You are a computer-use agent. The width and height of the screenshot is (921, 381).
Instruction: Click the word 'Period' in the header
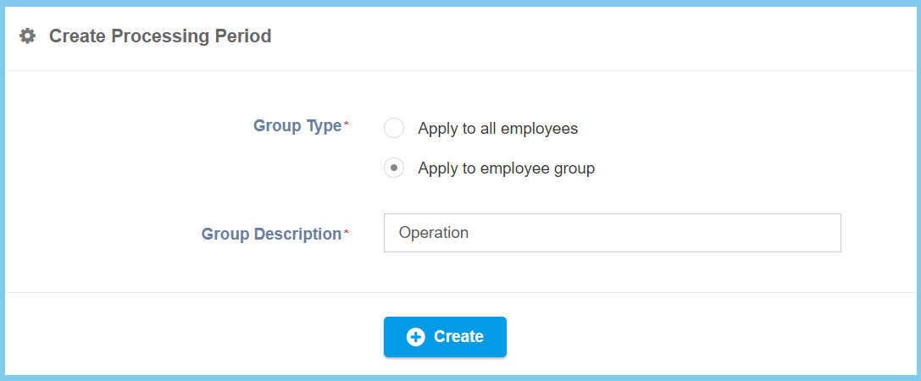[x=244, y=36]
